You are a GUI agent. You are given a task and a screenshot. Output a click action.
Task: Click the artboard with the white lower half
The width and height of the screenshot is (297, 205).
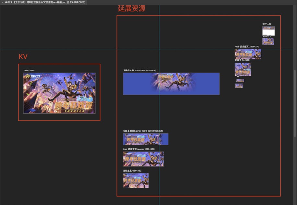coord(268,31)
